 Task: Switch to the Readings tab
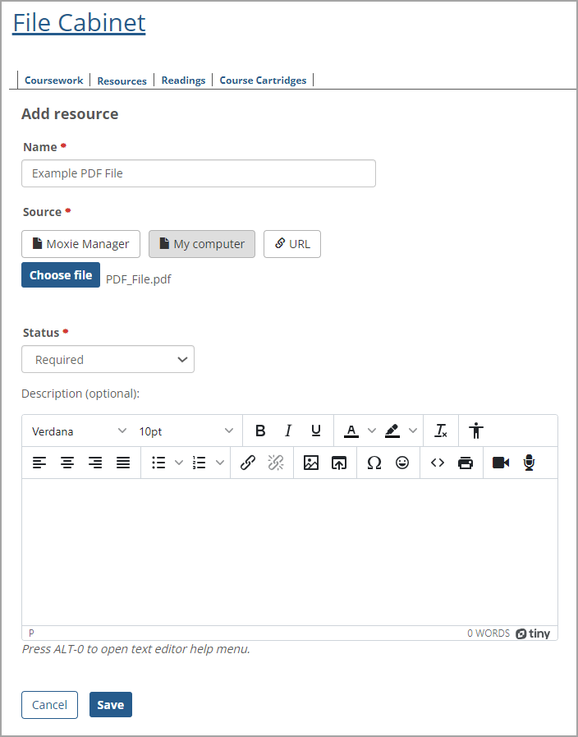point(183,80)
